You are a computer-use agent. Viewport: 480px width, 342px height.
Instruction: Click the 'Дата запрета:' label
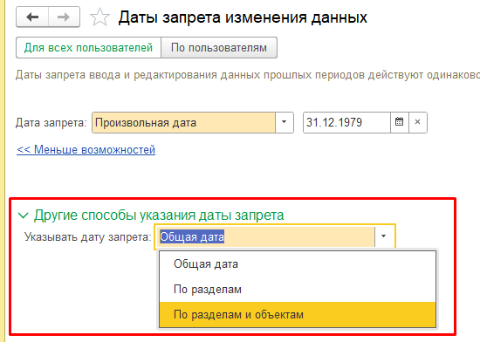pos(51,123)
